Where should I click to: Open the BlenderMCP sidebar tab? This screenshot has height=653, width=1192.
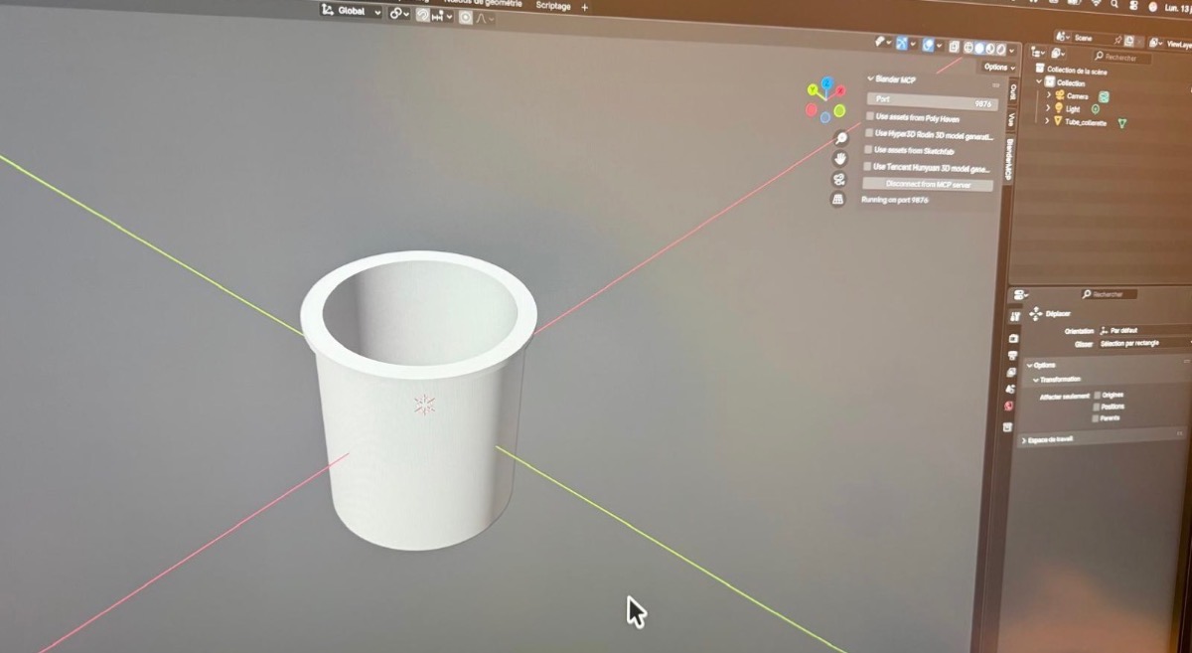pos(1010,159)
